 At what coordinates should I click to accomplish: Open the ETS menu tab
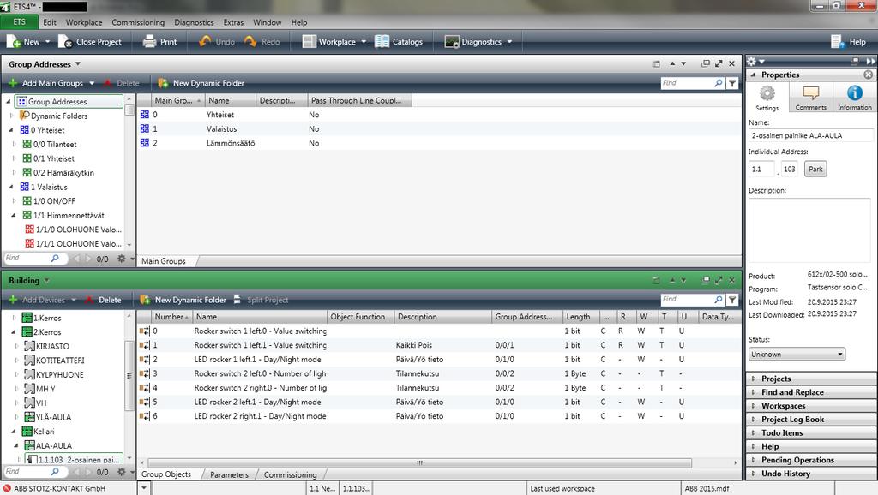point(20,21)
